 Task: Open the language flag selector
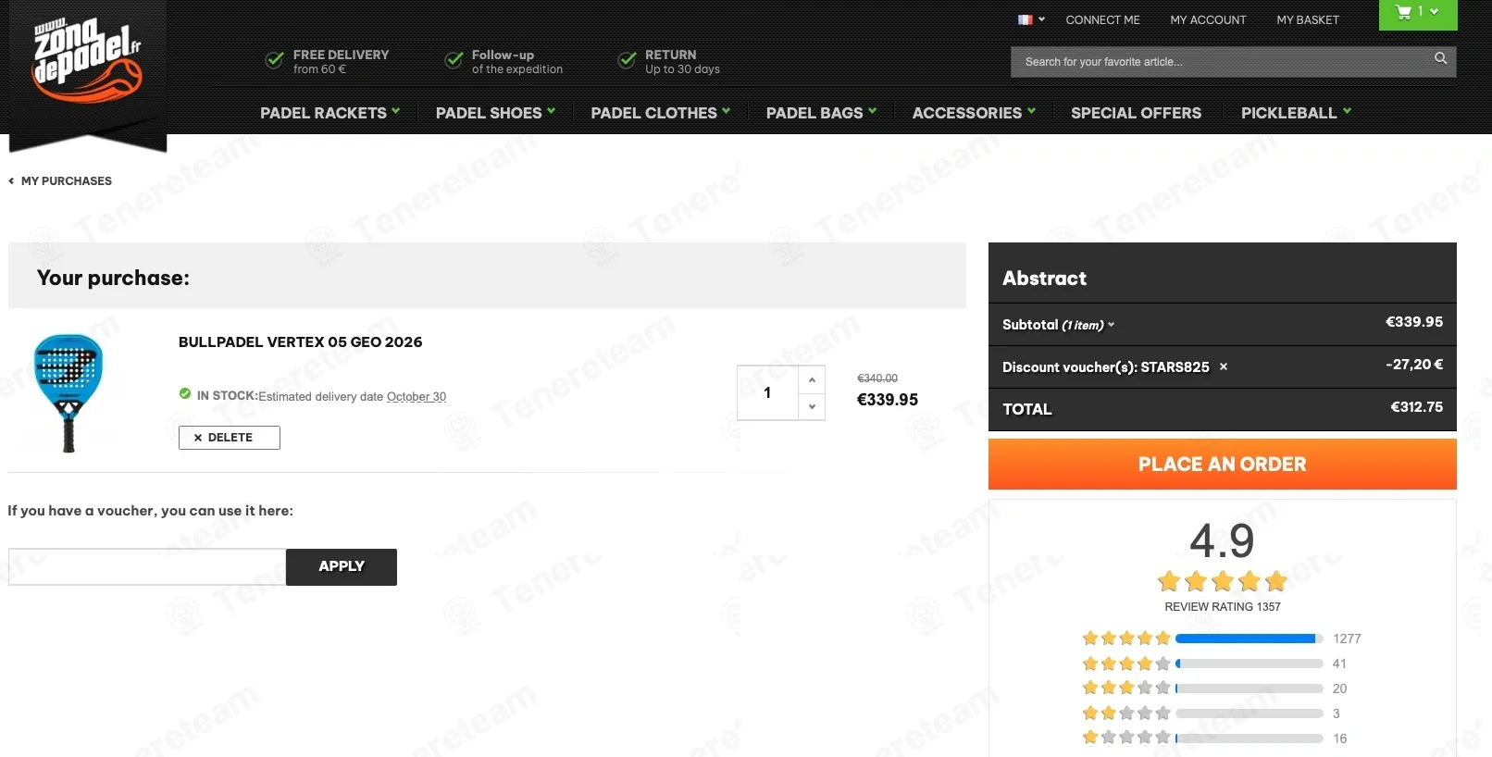pos(1031,19)
